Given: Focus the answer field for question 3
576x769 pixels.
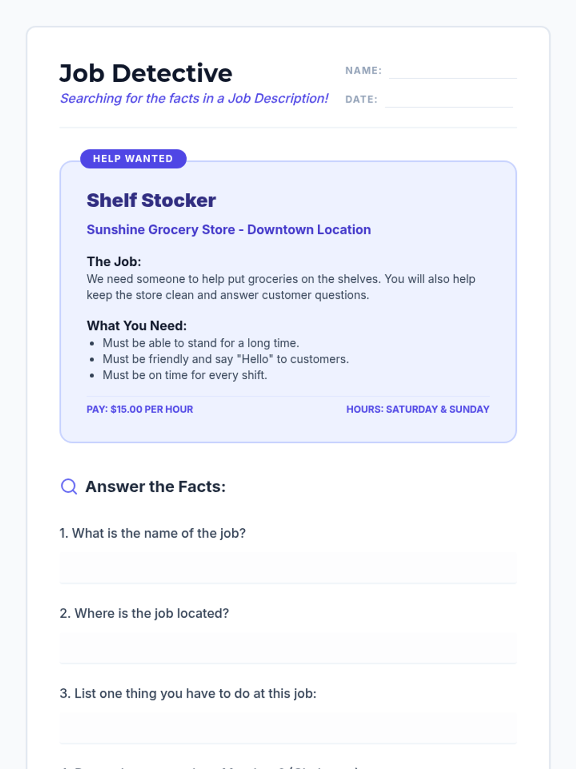Looking at the screenshot, I should tap(288, 728).
